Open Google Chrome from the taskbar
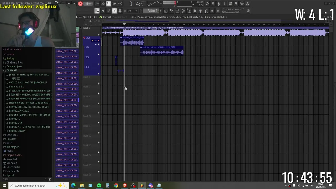The image size is (336, 189). [116, 186]
